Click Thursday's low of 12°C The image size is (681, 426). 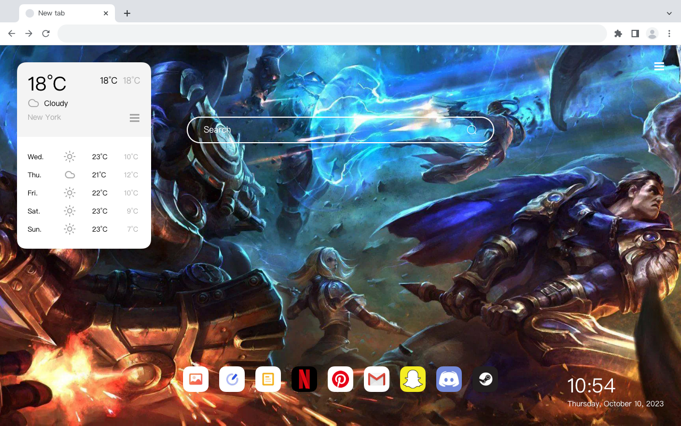(131, 175)
